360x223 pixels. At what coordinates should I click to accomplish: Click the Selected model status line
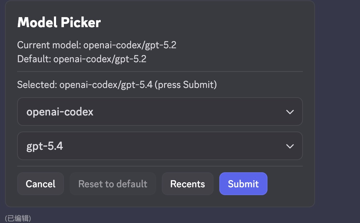(x=117, y=85)
